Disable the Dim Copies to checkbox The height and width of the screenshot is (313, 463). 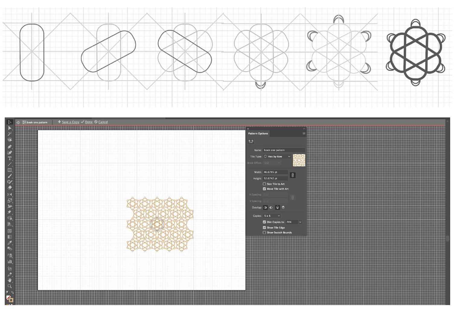[x=264, y=222]
